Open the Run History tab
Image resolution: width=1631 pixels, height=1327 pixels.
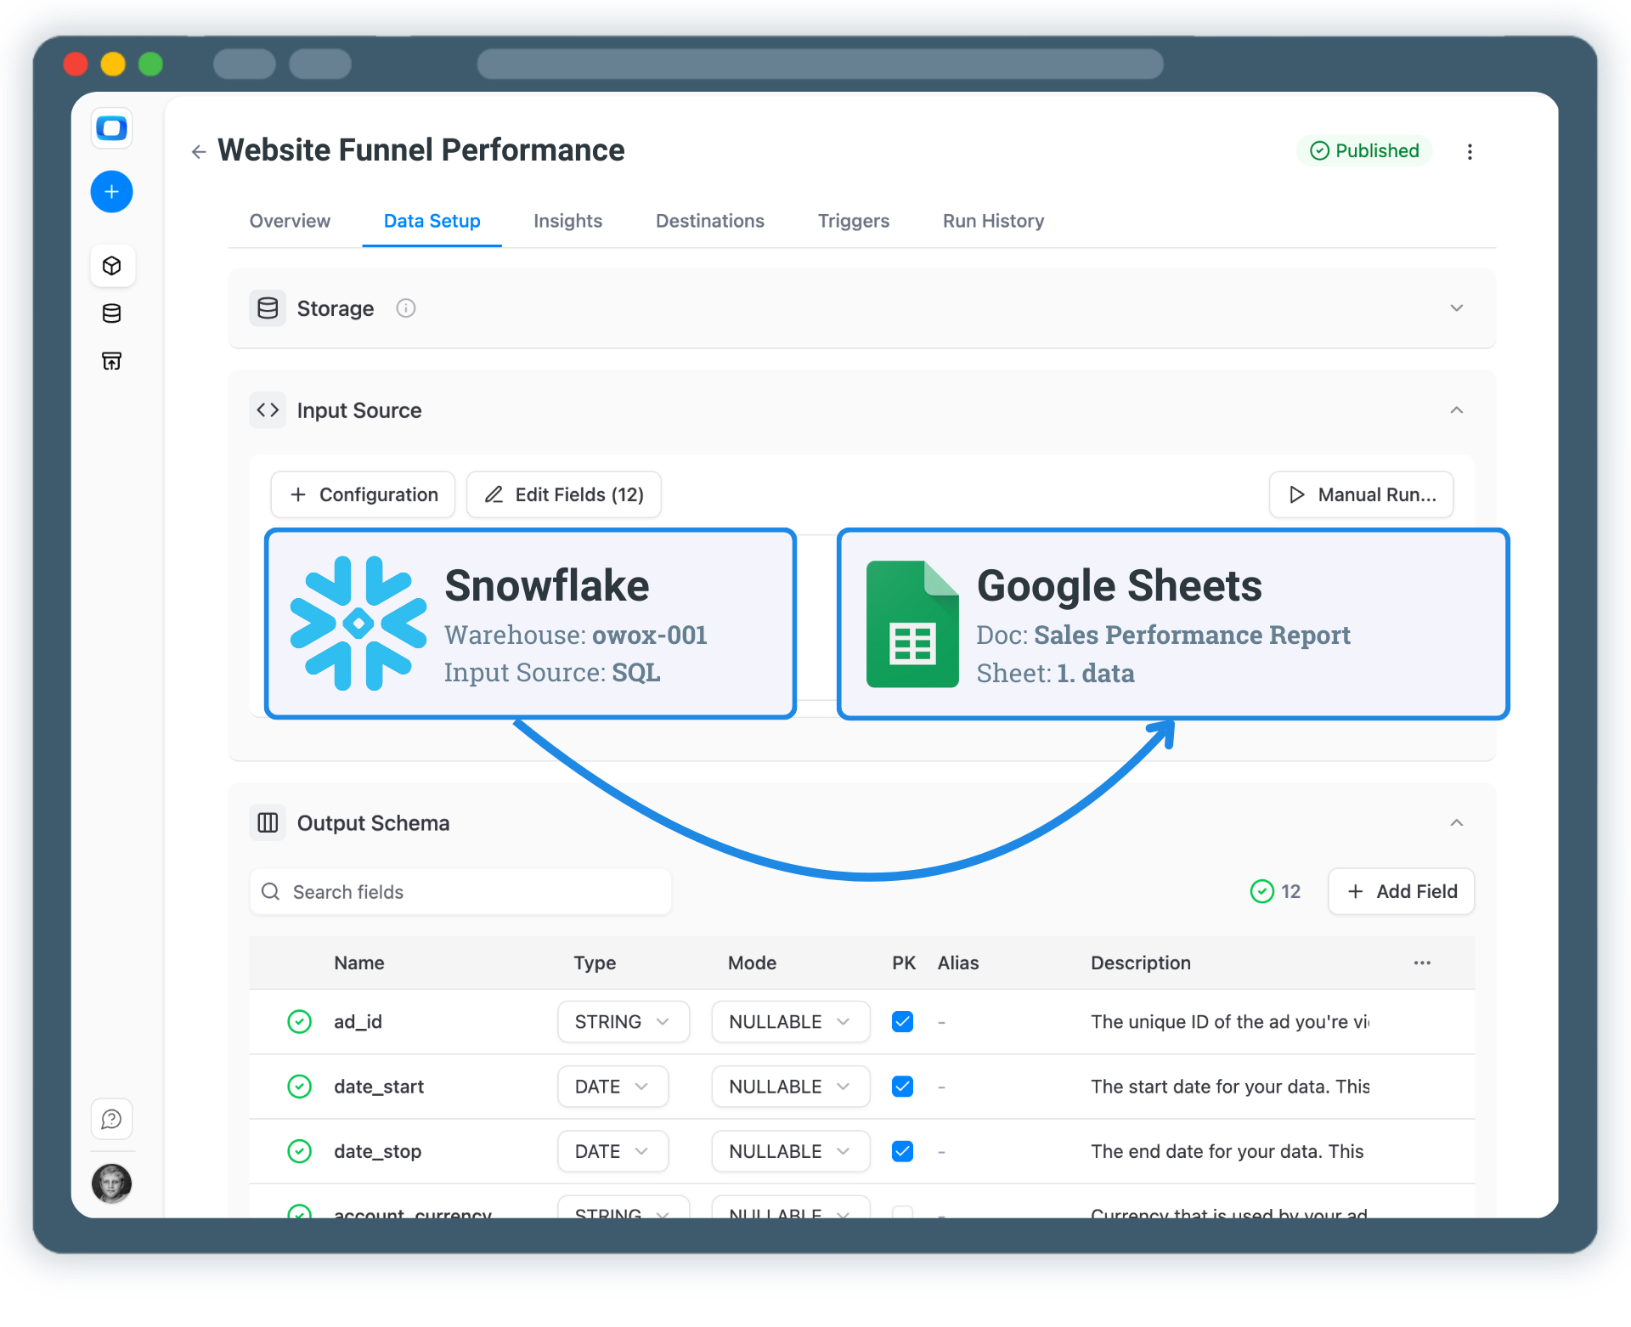coord(992,221)
